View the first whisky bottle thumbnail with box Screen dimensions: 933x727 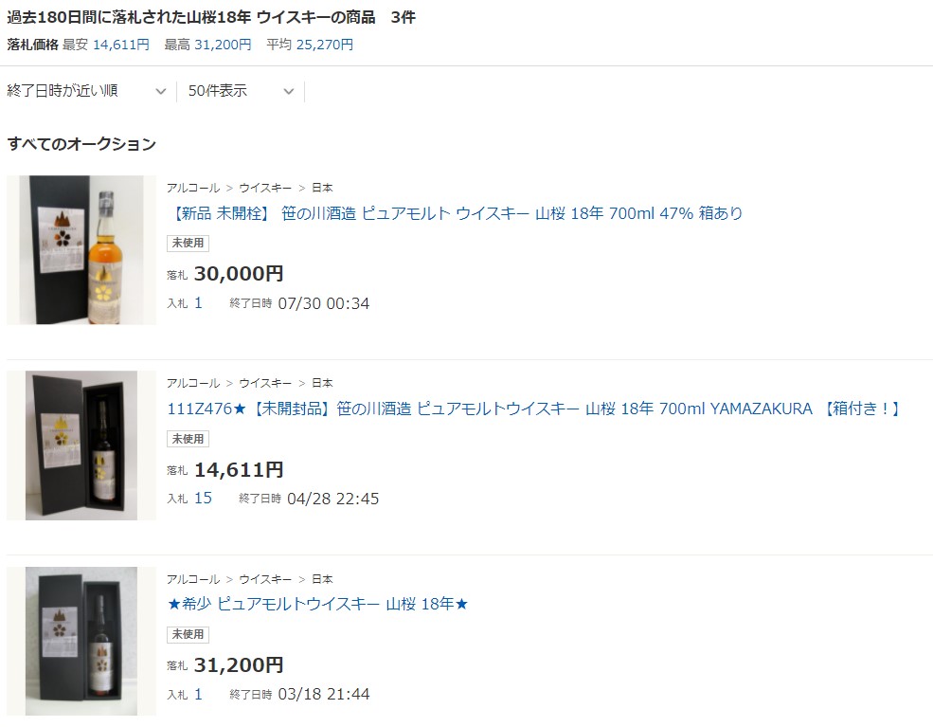coord(81,250)
